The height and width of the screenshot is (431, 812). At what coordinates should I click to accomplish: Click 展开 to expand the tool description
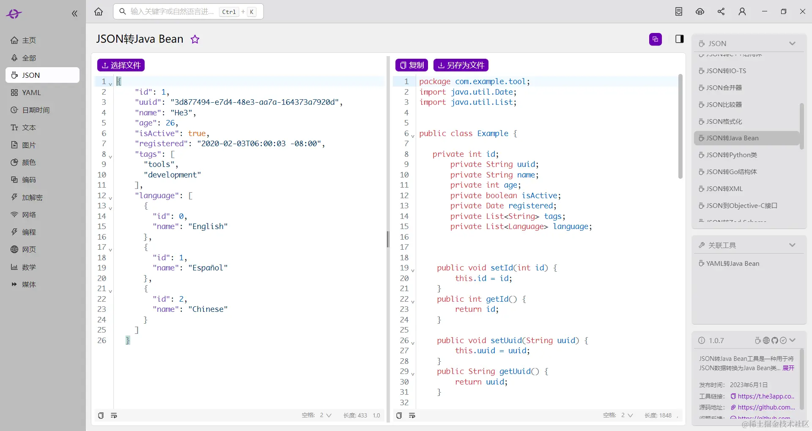point(788,368)
